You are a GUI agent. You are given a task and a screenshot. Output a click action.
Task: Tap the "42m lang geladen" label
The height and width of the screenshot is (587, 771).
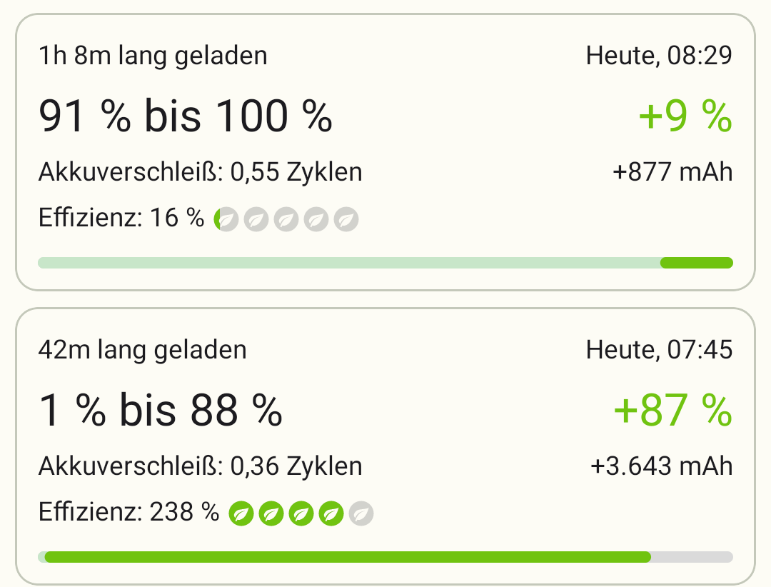[143, 350]
